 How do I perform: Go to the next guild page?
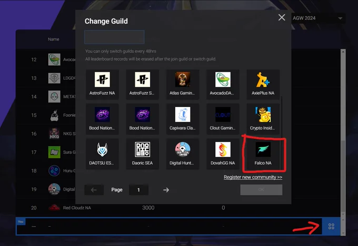[166, 190]
